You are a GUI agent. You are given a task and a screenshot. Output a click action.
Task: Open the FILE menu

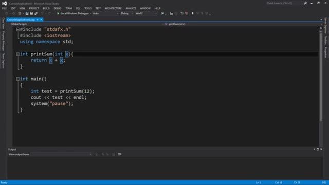pos(5,8)
